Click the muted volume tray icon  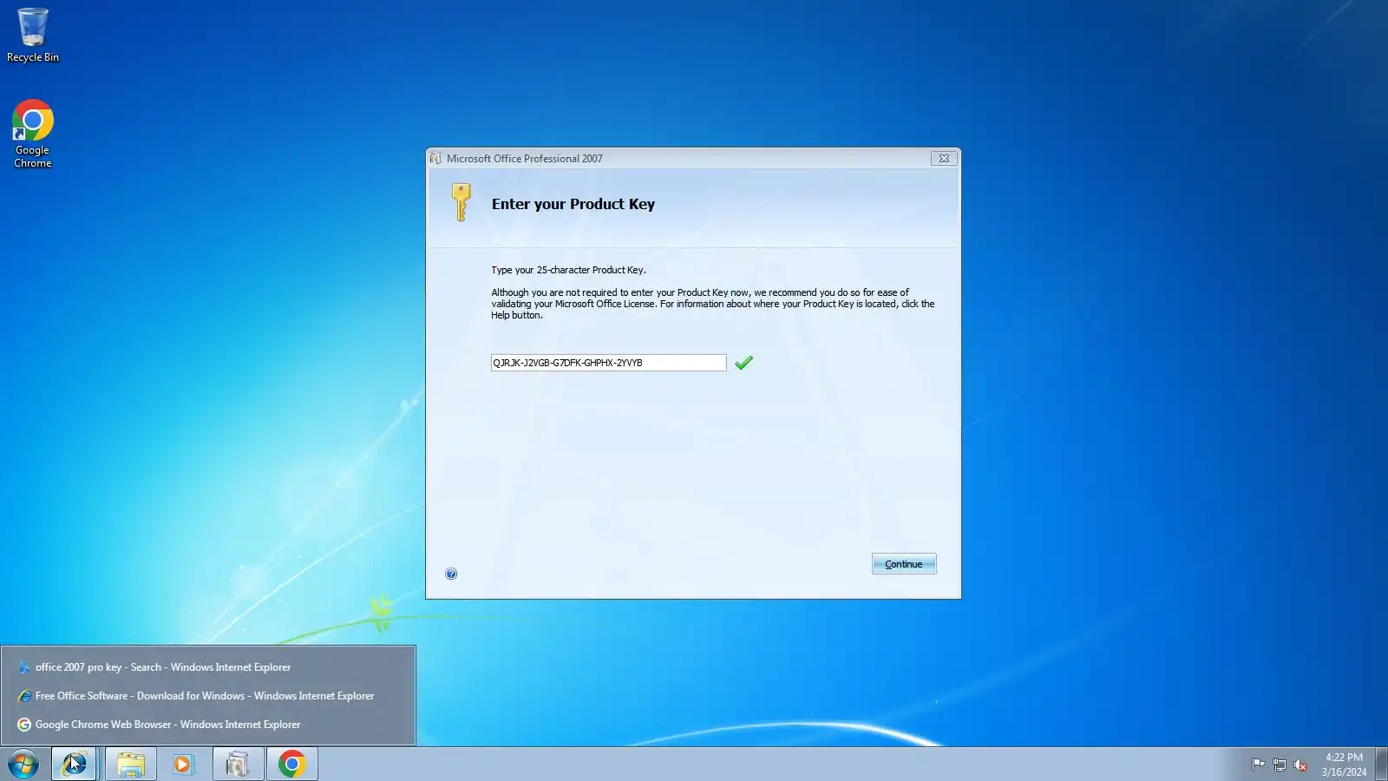click(x=1300, y=765)
